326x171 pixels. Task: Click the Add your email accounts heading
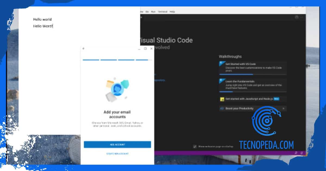point(117,114)
